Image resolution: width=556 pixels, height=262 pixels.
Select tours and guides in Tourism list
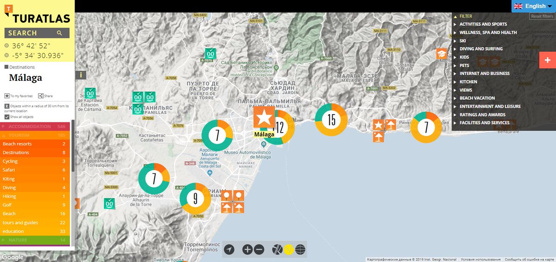35,223
